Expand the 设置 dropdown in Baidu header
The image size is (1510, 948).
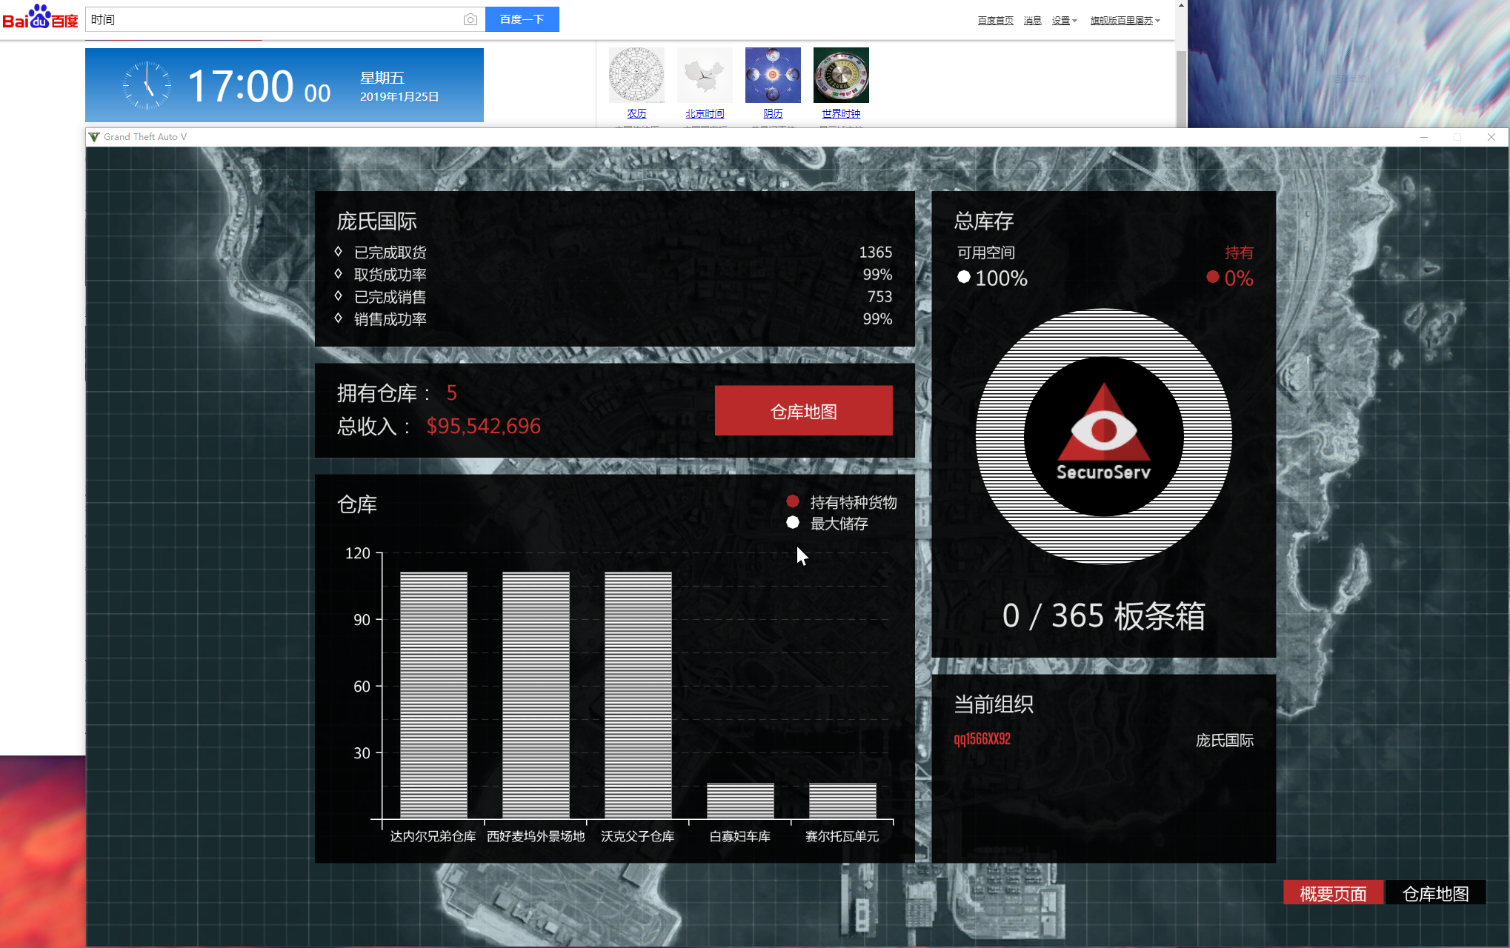tap(1064, 21)
